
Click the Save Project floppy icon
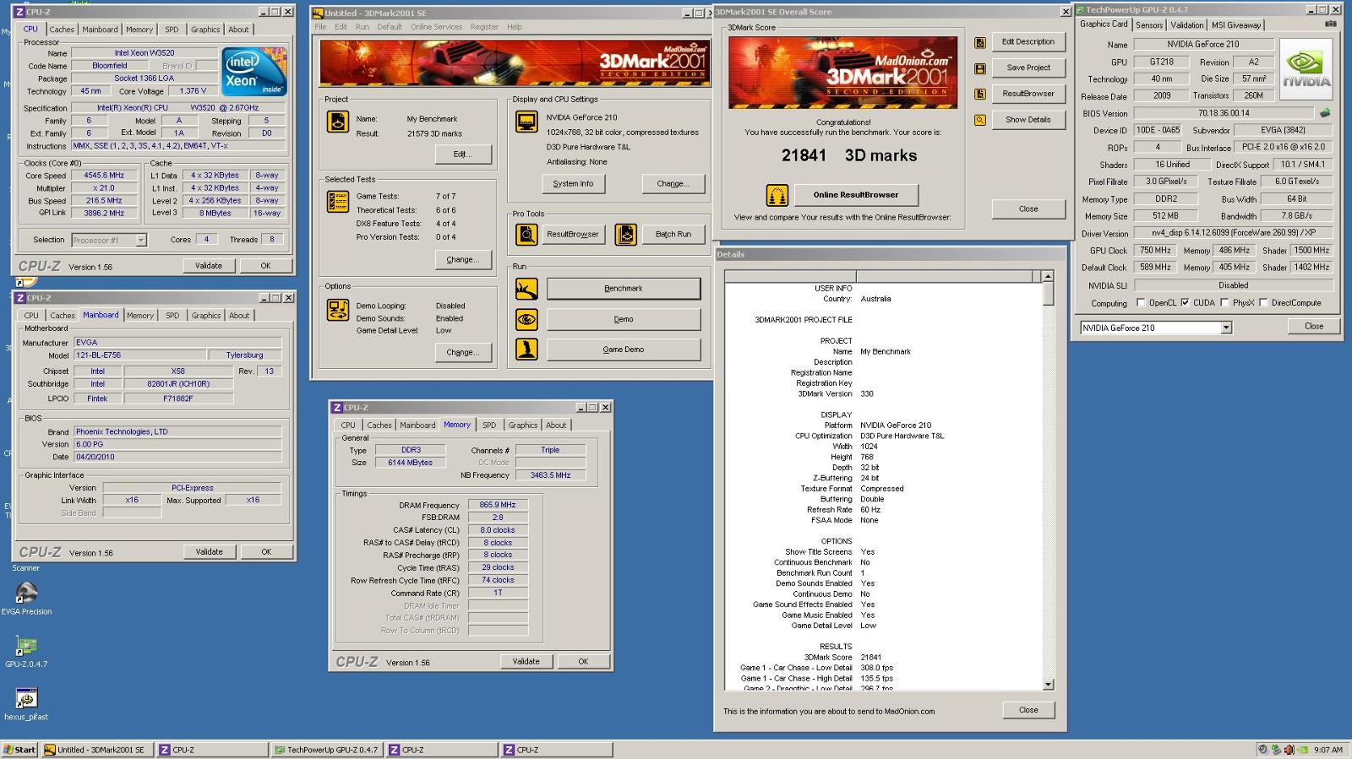point(979,68)
